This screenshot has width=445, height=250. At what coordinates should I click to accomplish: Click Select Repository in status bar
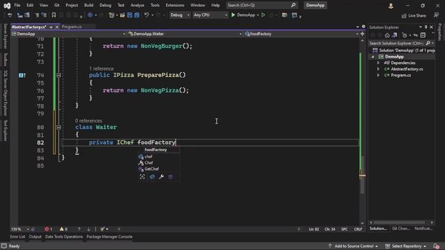click(x=406, y=246)
